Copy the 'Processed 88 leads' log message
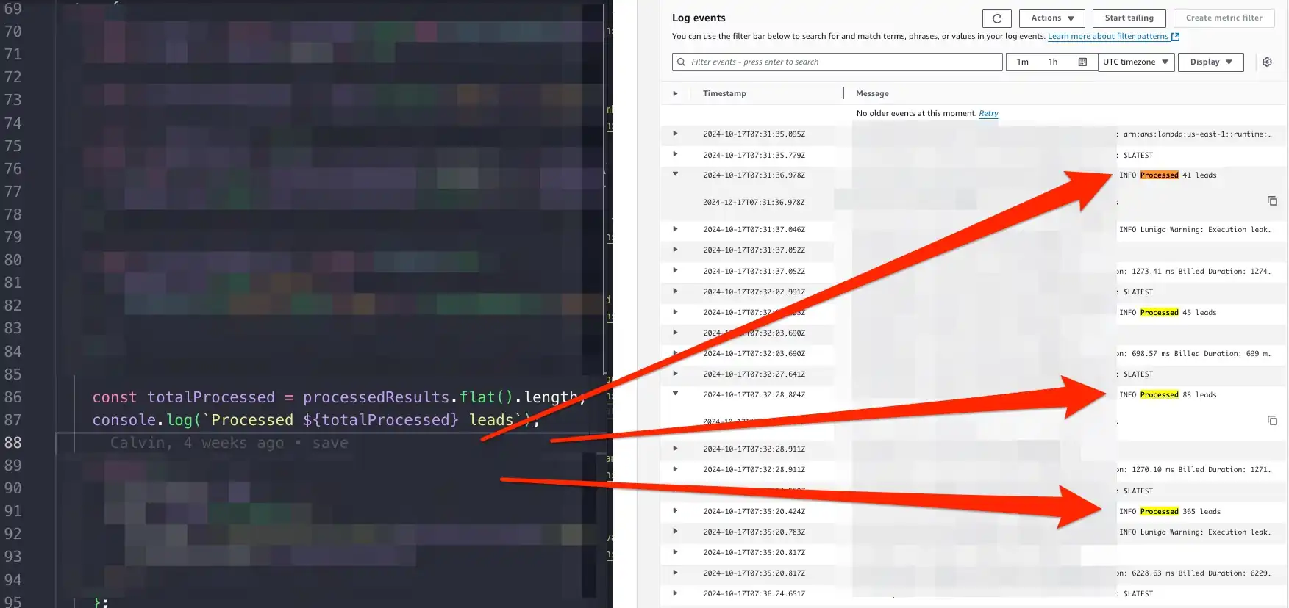1289x608 pixels. 1272,421
